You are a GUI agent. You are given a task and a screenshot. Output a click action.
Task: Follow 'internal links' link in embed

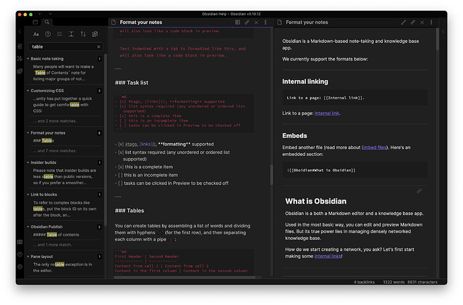327,256
